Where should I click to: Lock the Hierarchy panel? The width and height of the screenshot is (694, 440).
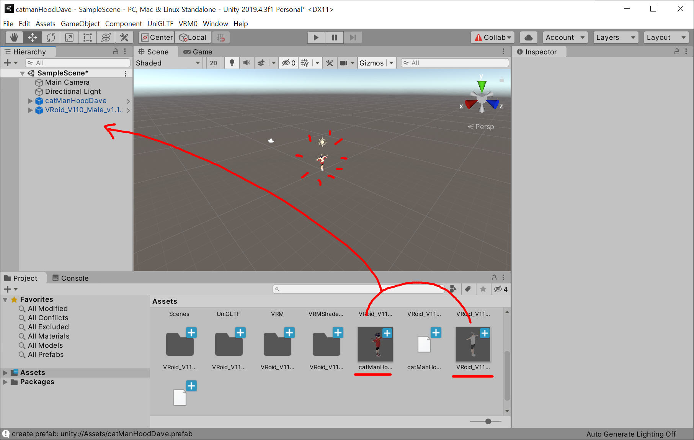tap(116, 51)
